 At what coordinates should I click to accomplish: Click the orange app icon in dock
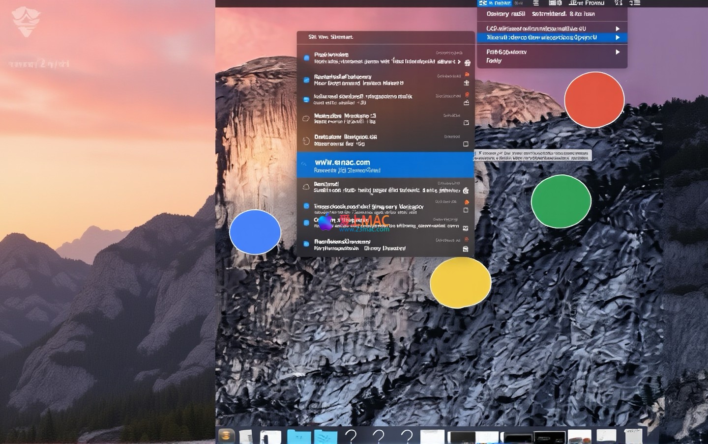coord(226,436)
